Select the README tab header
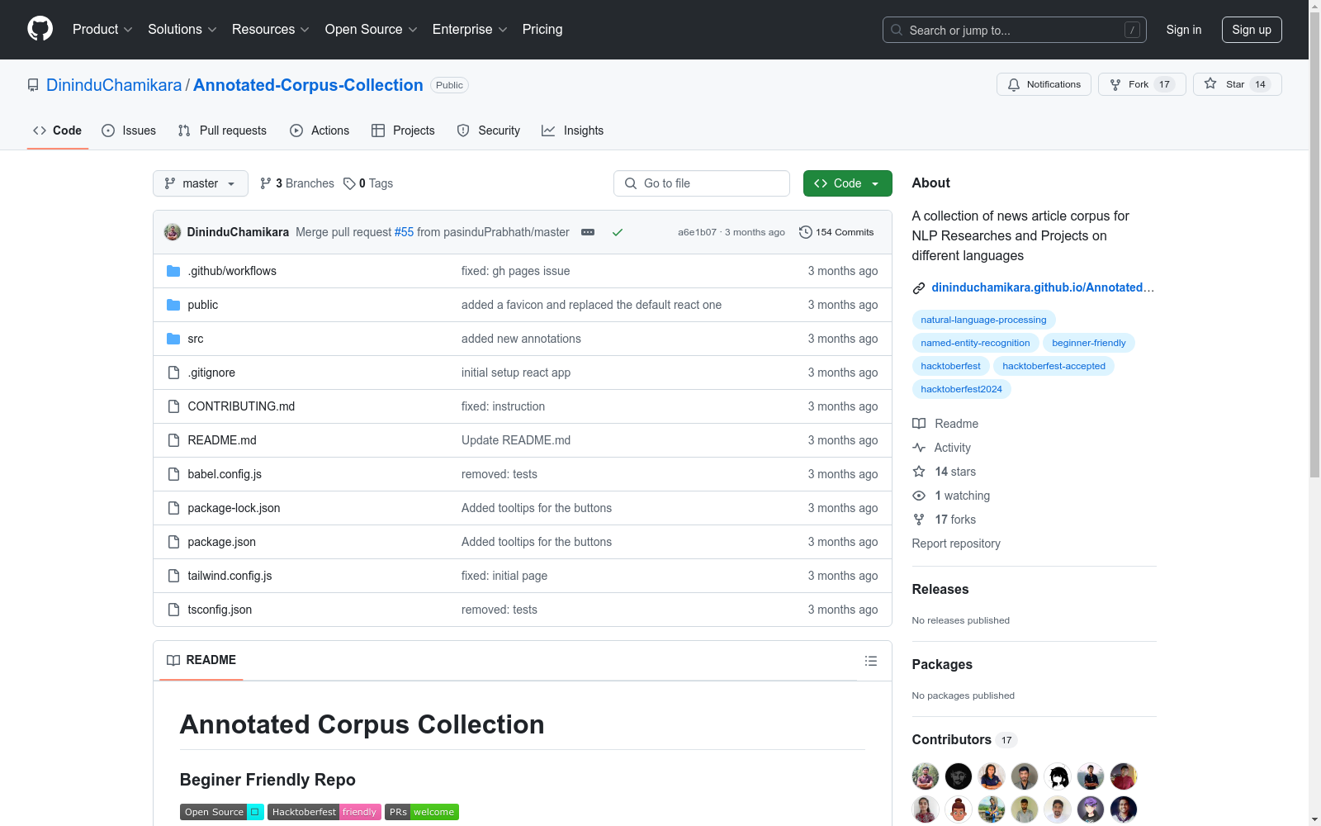This screenshot has width=1321, height=826. tap(201, 660)
